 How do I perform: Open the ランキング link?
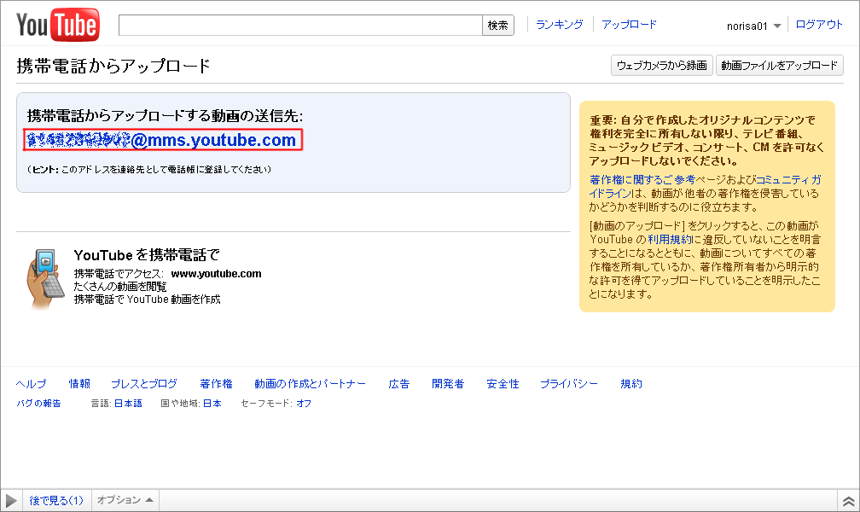[560, 25]
